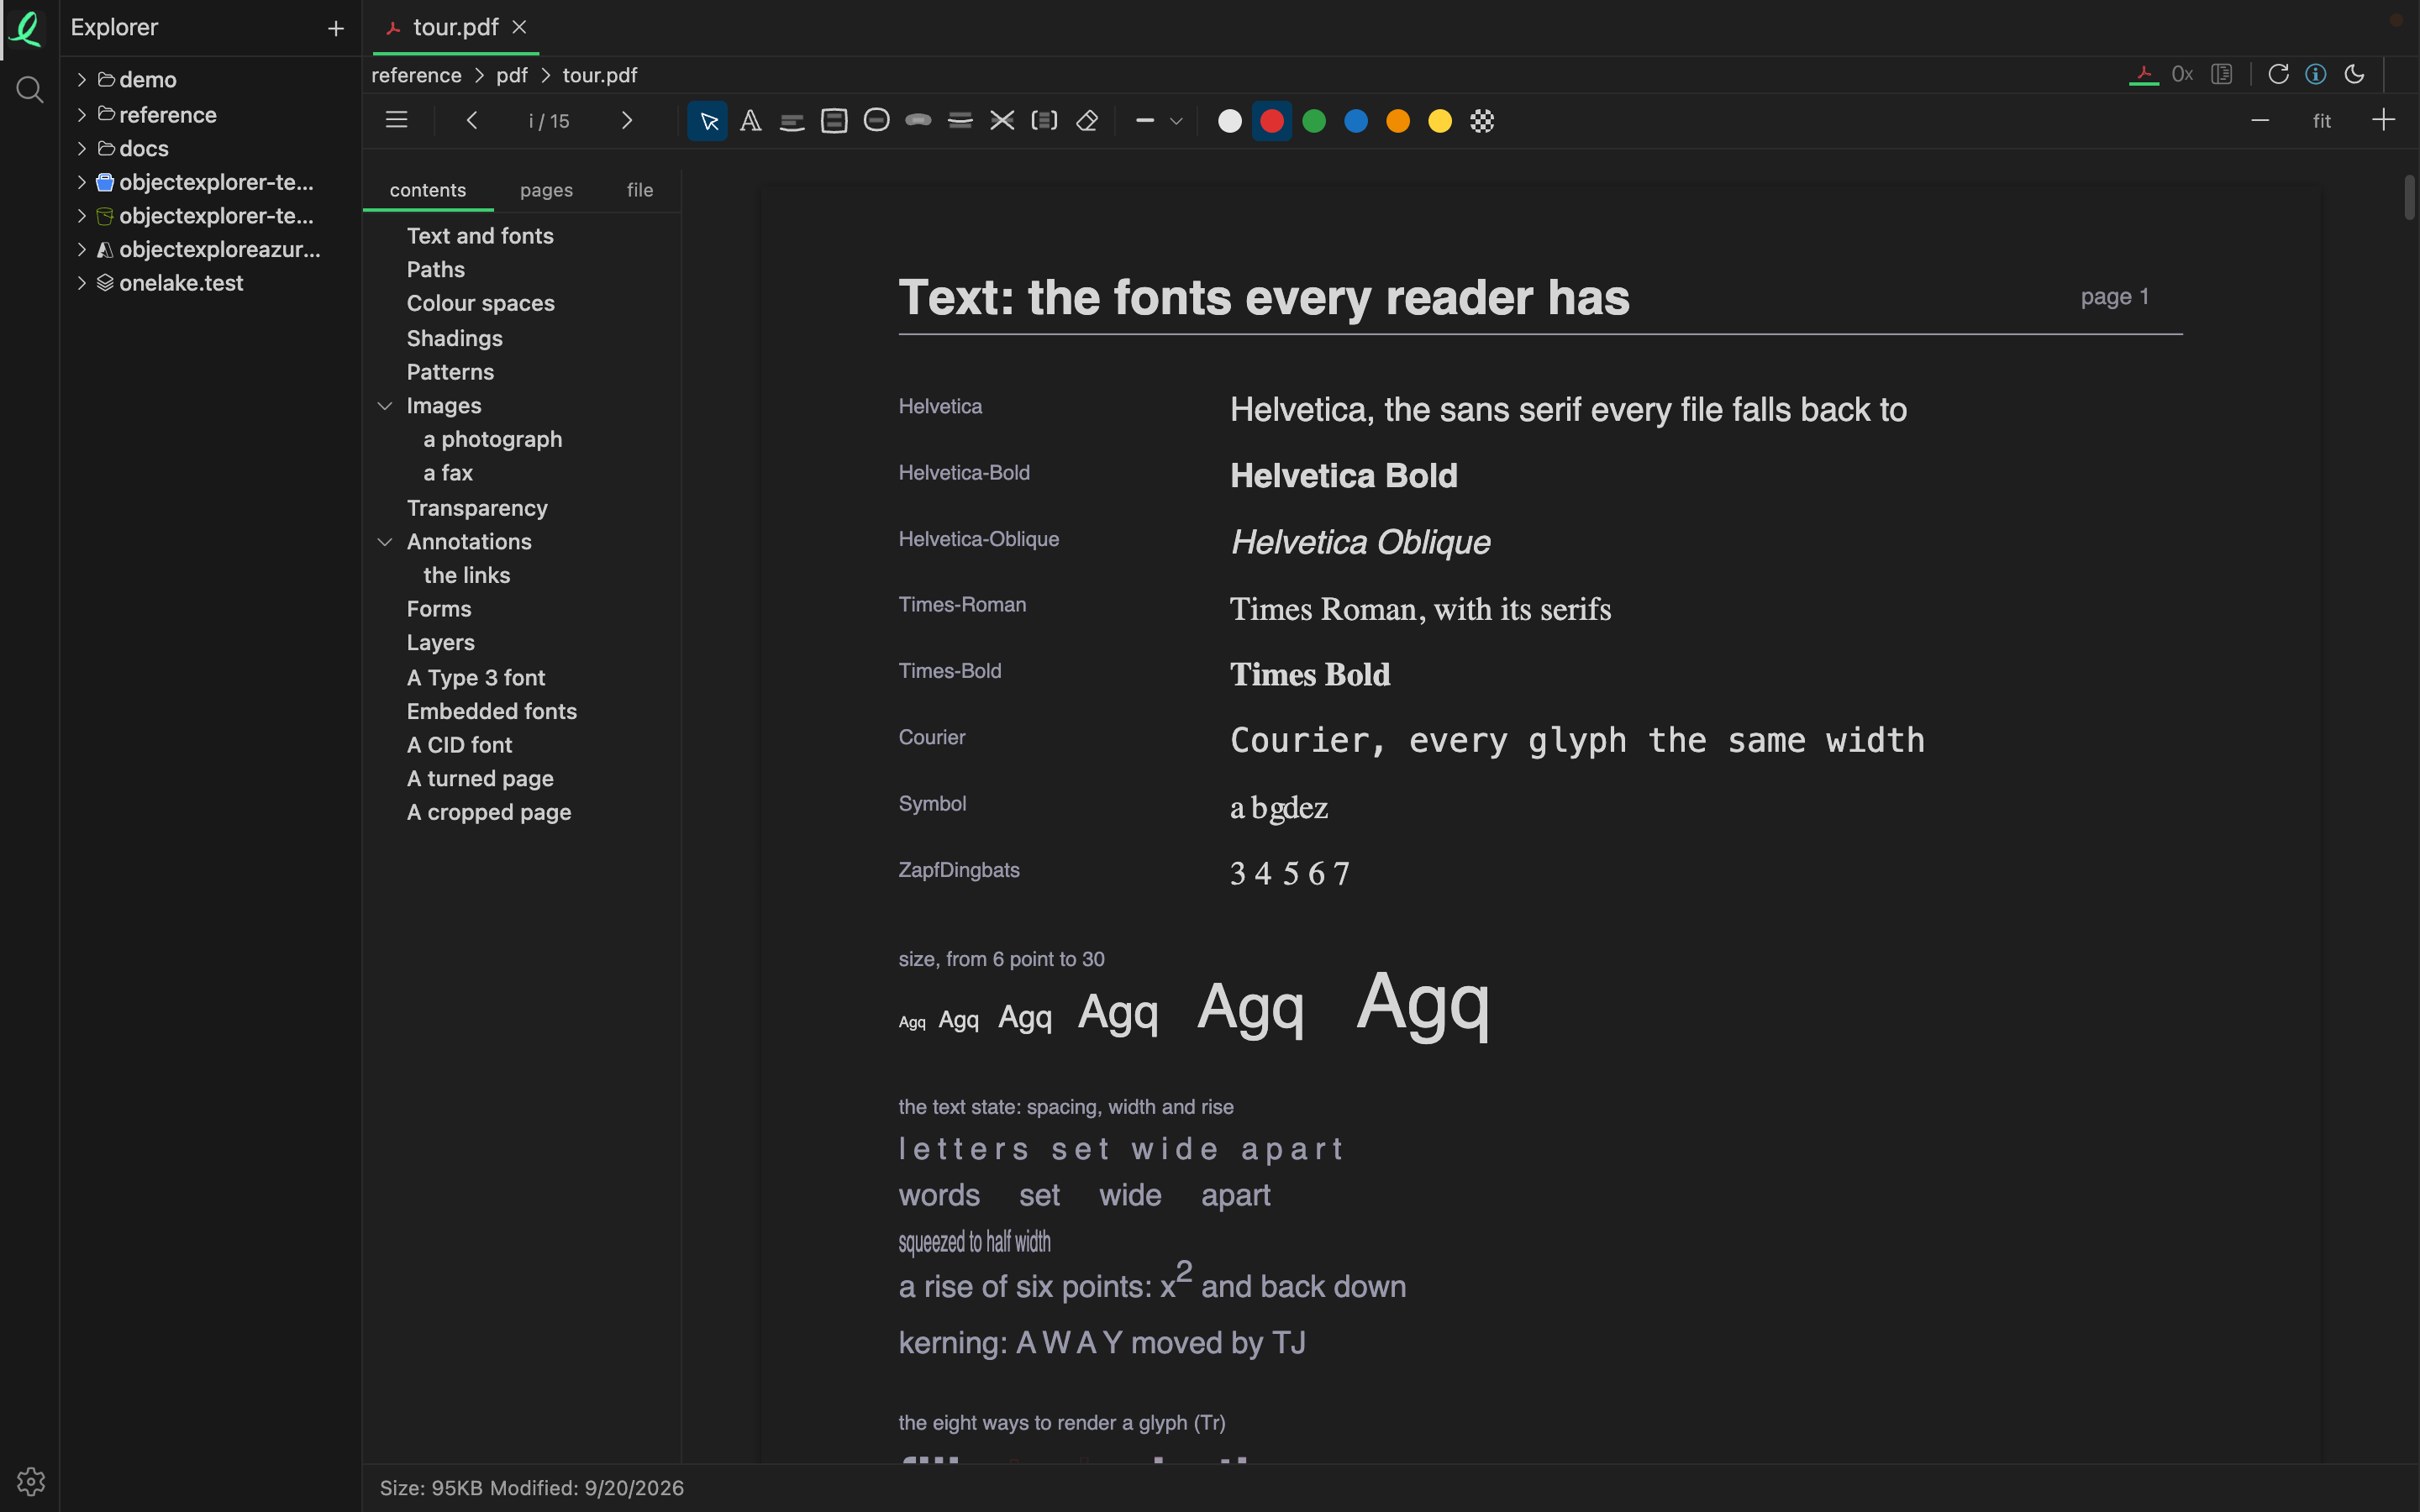Jump to Shadings outline entry

pos(454,338)
